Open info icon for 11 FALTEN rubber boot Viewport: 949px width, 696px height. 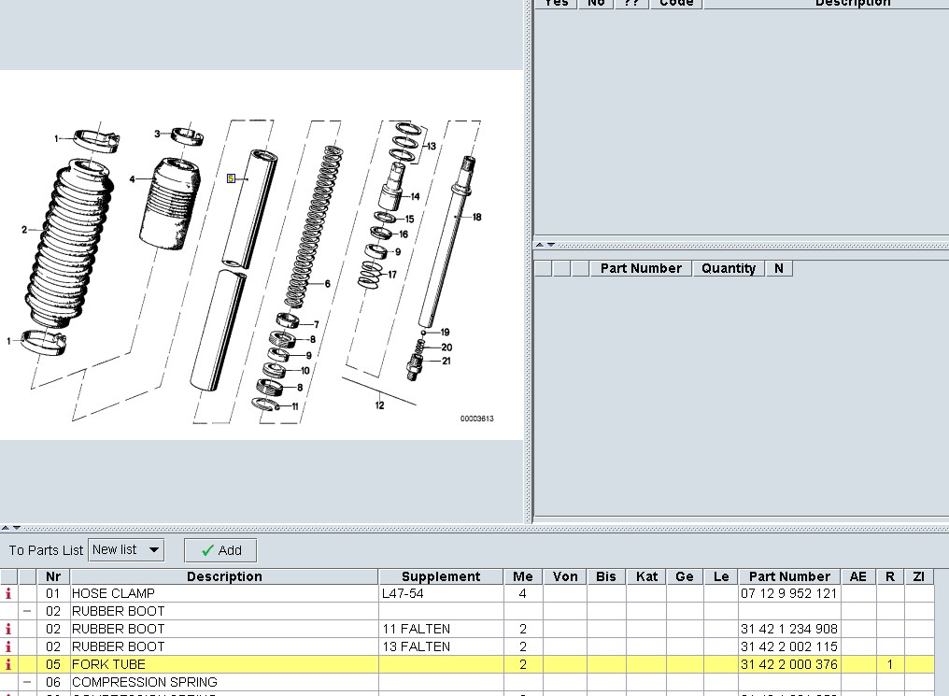click(8, 630)
